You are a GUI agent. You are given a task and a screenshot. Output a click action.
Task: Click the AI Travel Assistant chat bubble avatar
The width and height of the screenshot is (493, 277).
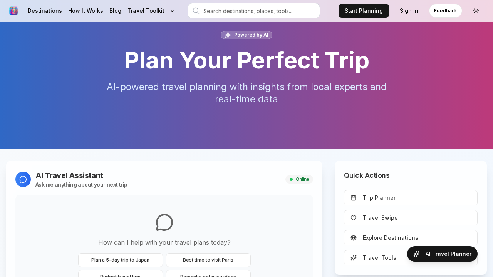(x=23, y=179)
